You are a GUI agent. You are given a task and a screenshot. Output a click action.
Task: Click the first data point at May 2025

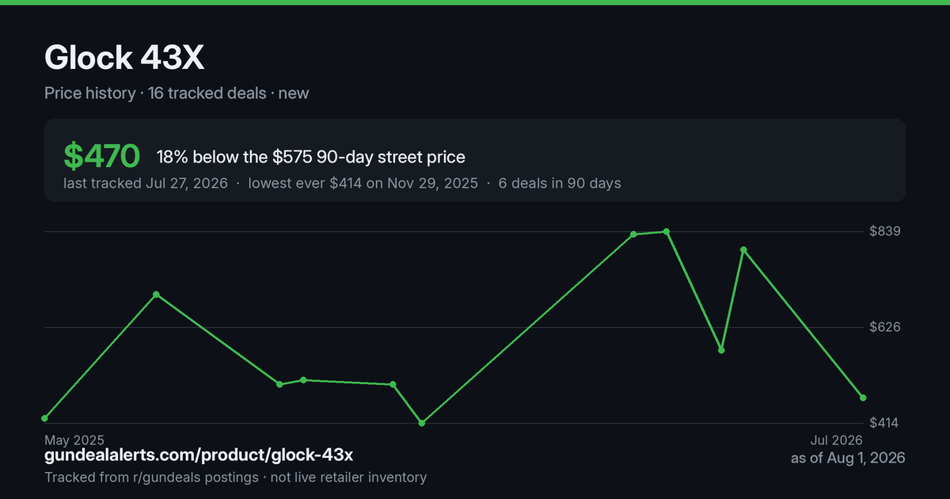click(45, 418)
